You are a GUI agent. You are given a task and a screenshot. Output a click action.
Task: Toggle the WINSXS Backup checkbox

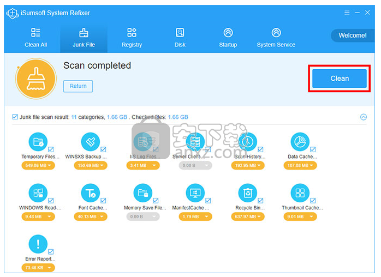103,149
